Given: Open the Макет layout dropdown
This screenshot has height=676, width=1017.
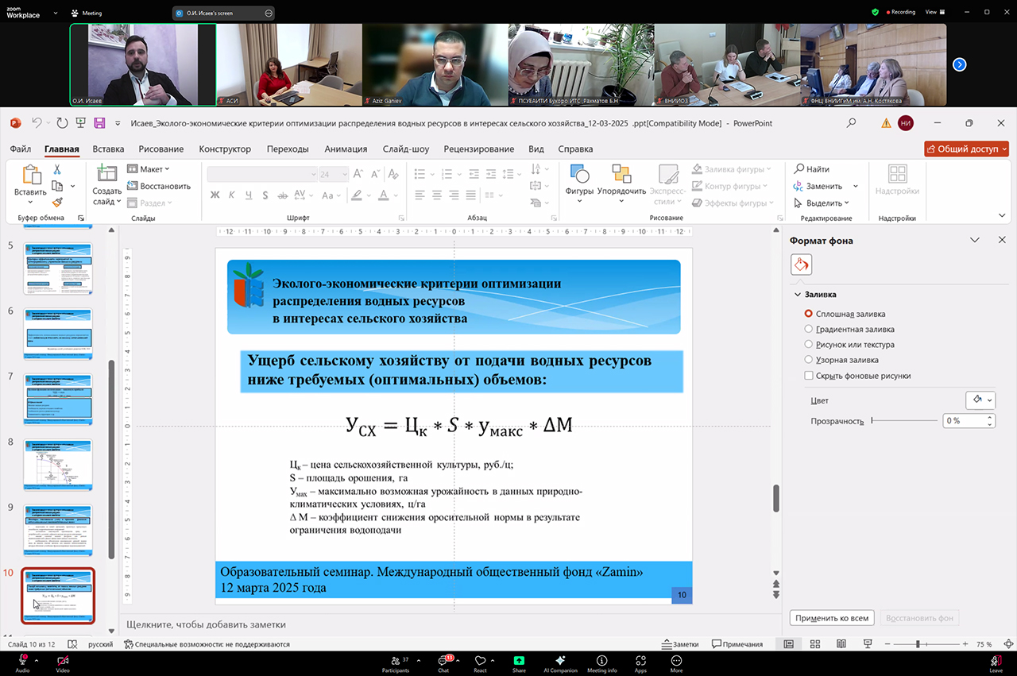Looking at the screenshot, I should tap(149, 169).
